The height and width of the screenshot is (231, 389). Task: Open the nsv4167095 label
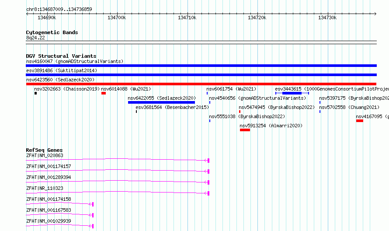(x=372, y=116)
